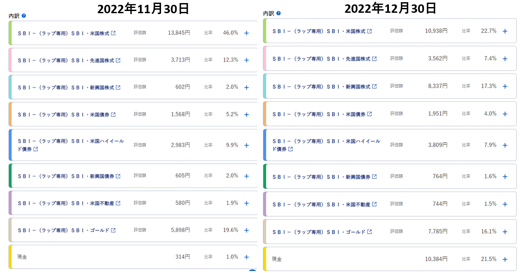Select the ratio value 46.0%

click(231, 33)
